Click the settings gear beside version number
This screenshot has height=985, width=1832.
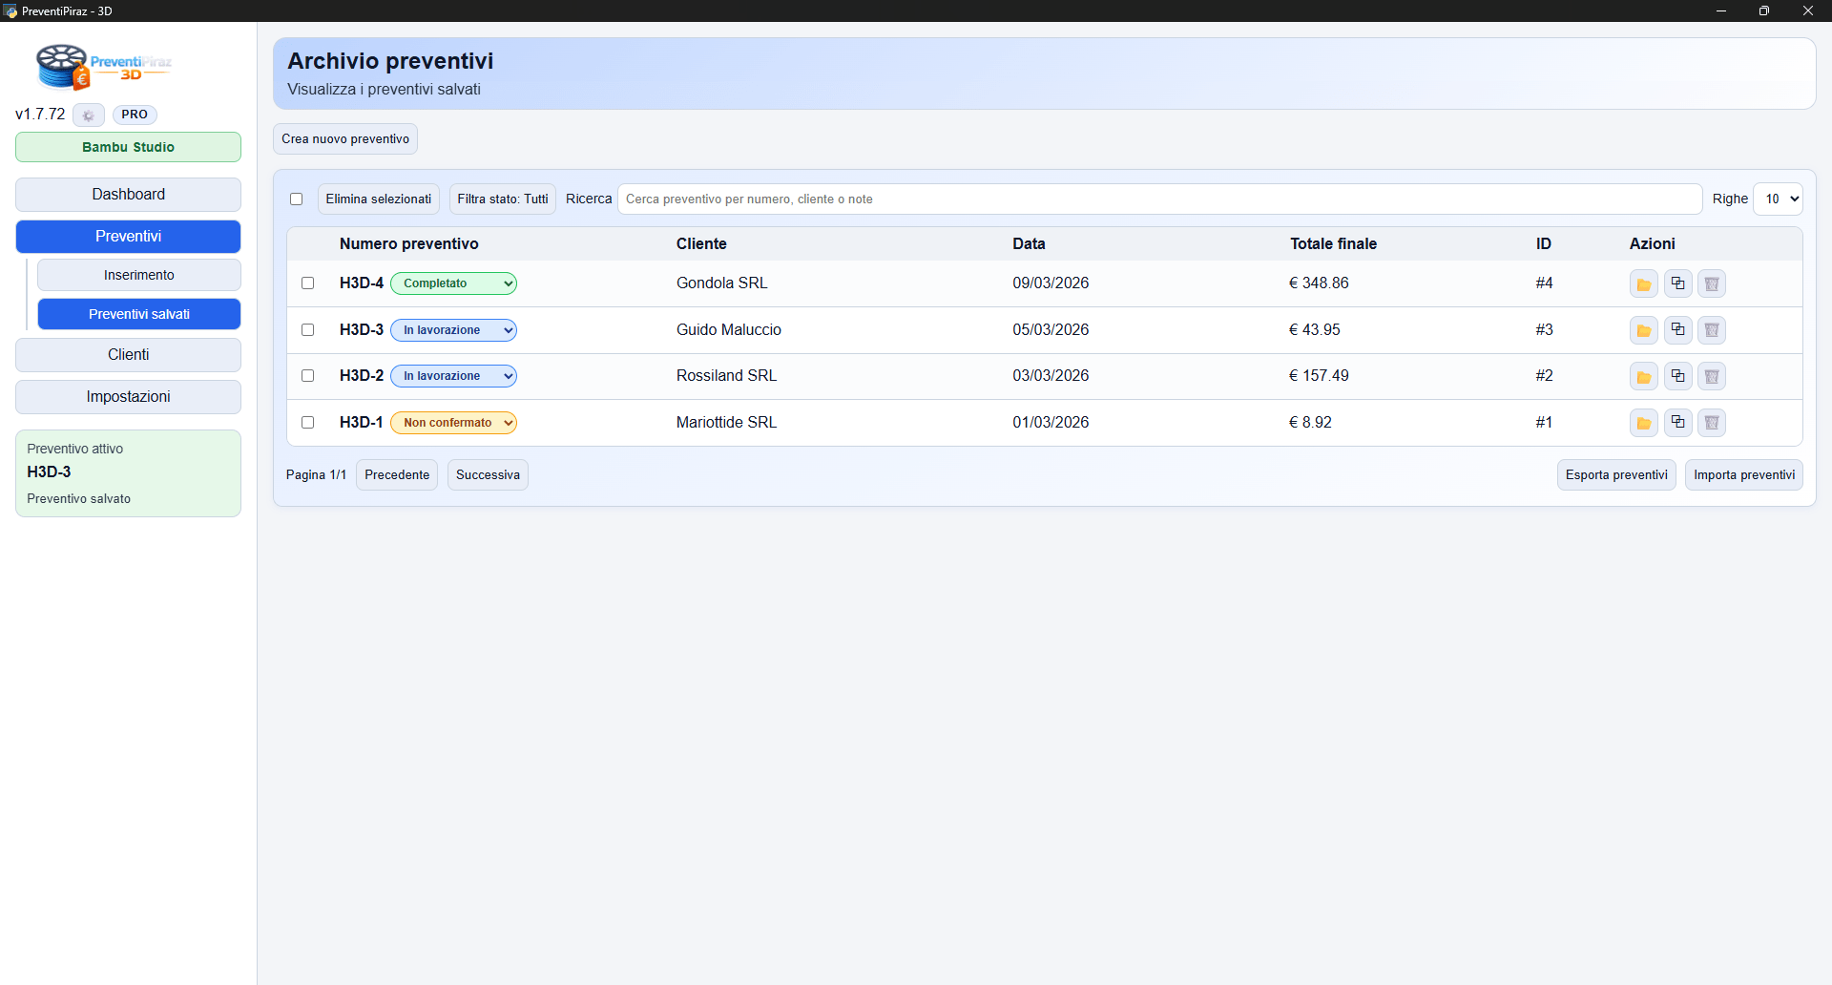click(88, 115)
